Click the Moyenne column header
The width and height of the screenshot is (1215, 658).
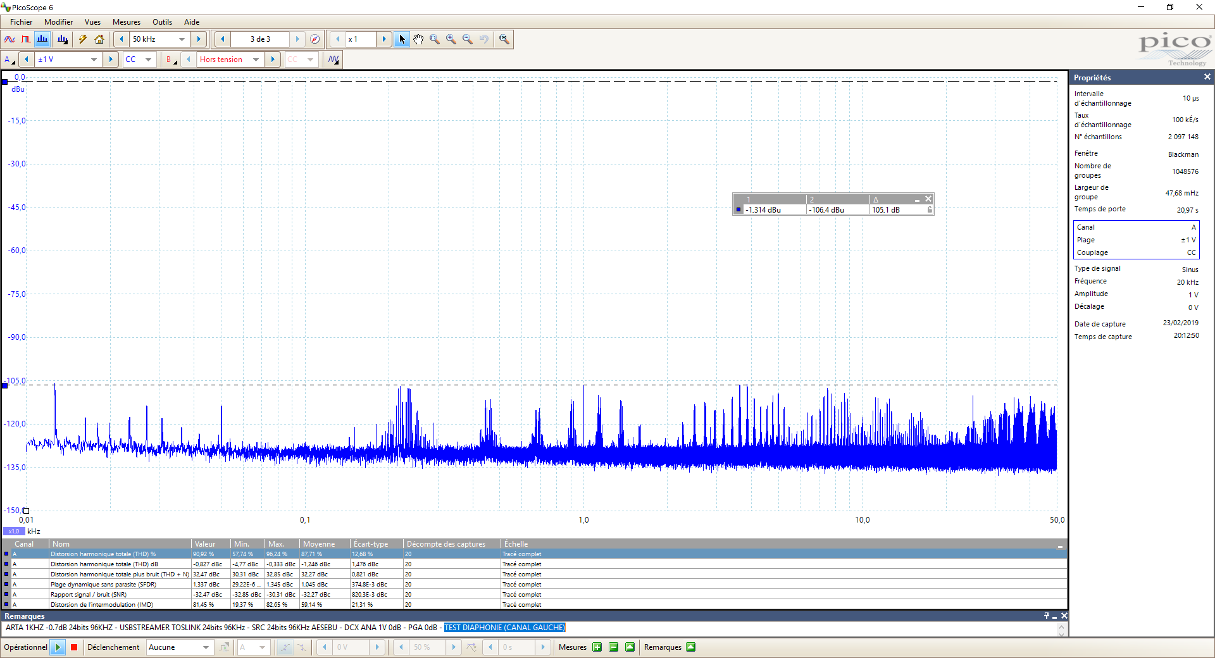pos(325,544)
